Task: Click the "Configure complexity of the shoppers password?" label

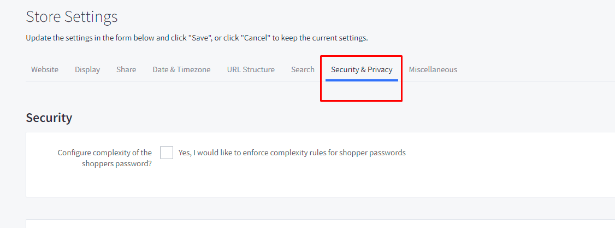Action: click(x=105, y=158)
